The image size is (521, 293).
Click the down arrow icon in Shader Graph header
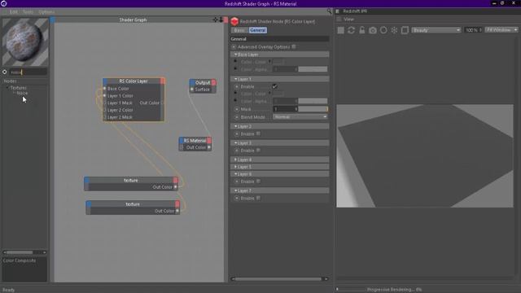click(221, 20)
